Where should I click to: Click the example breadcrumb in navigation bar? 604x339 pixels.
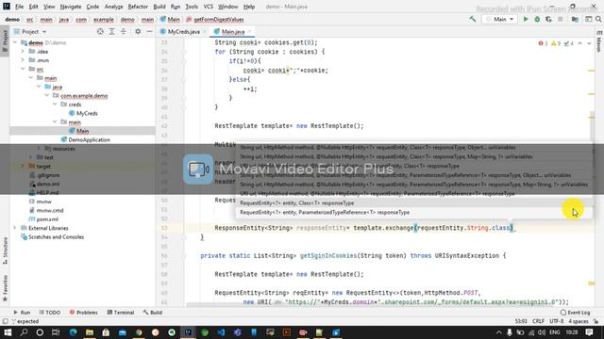click(x=103, y=19)
